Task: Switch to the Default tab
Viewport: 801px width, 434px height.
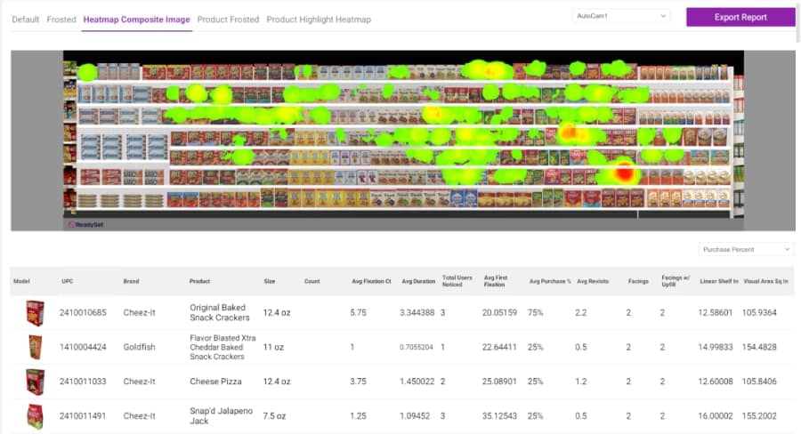Action: [x=25, y=20]
